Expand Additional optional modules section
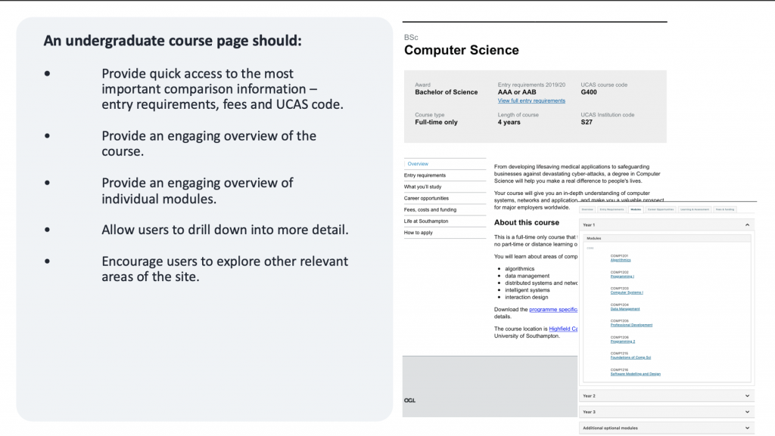The height and width of the screenshot is (436, 775). pyautogui.click(x=666, y=428)
